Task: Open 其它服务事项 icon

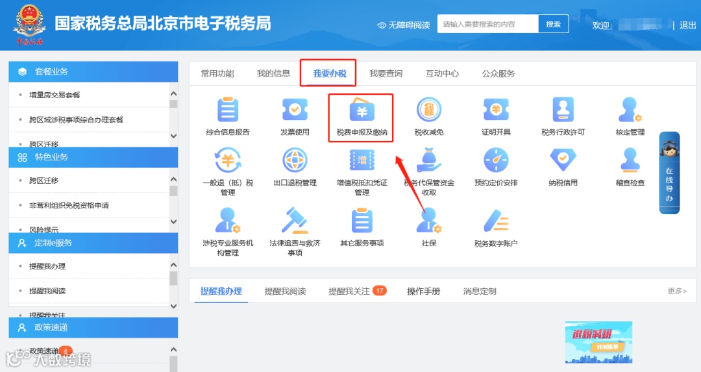Action: tap(362, 221)
